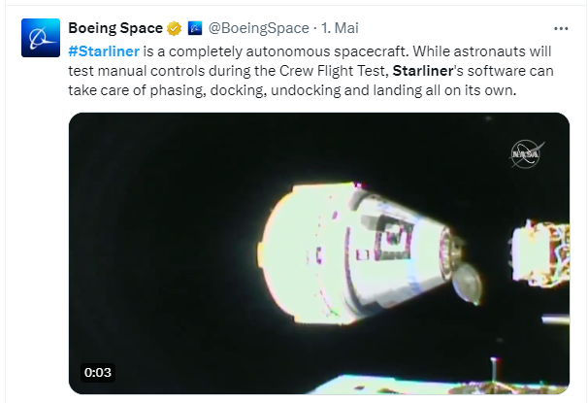
Task: Click the gold verified checkmark badge
Action: point(174,27)
